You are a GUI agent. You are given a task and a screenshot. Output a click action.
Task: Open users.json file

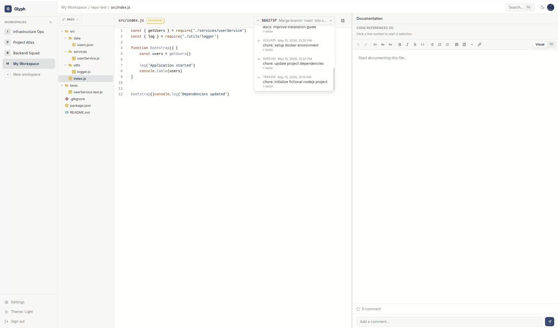coord(85,45)
